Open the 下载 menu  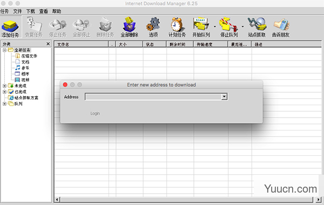[31, 11]
